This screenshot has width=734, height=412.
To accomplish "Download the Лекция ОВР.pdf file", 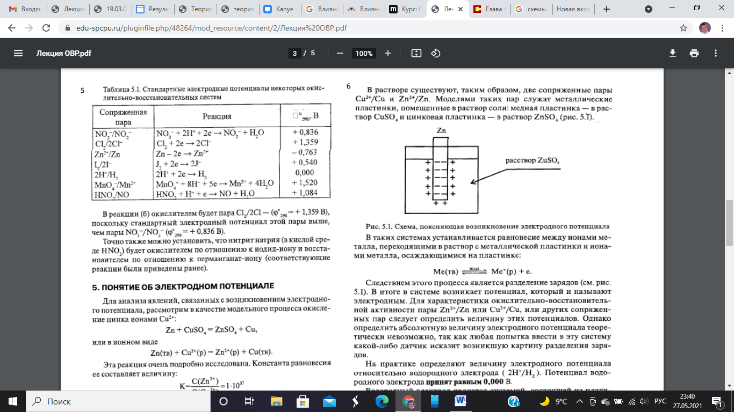I will 672,53.
